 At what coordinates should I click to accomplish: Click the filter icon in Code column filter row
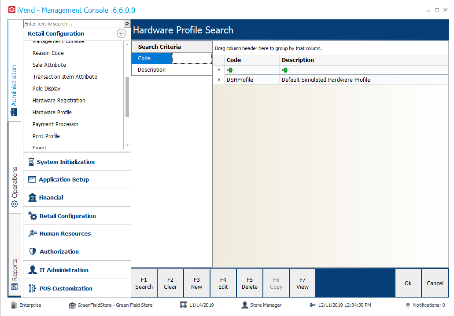pos(230,70)
